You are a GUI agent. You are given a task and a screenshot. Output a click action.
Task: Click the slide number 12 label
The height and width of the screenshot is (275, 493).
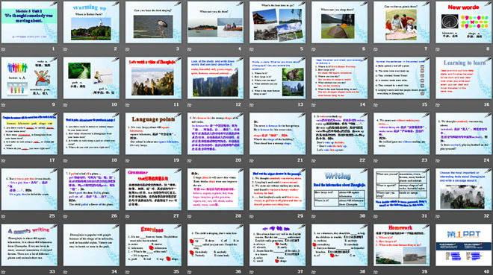238,104
